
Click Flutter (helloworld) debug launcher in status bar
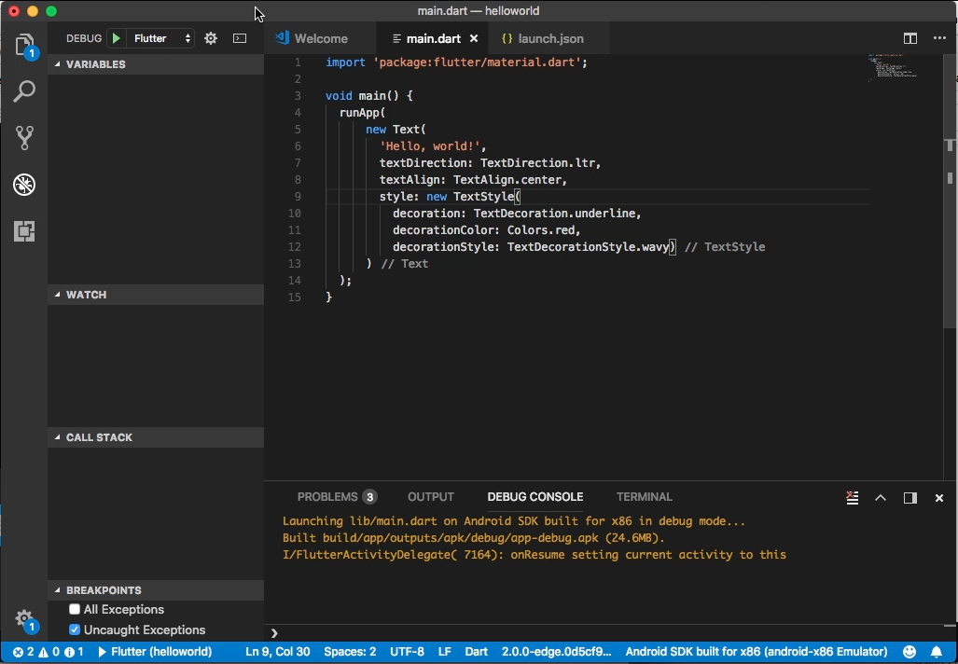155,652
